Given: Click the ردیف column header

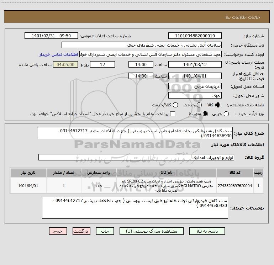Looking at the screenshot, I should coord(258,173).
